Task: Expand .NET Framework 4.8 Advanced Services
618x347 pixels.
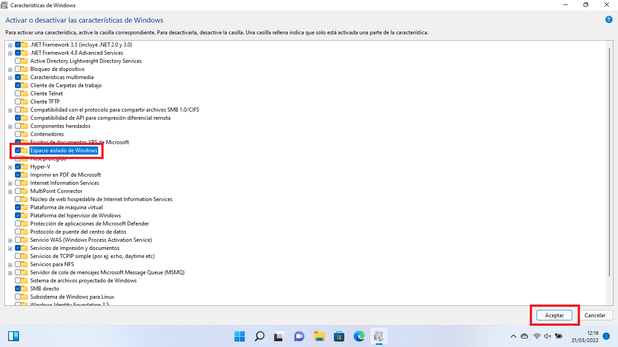Action: (10, 53)
